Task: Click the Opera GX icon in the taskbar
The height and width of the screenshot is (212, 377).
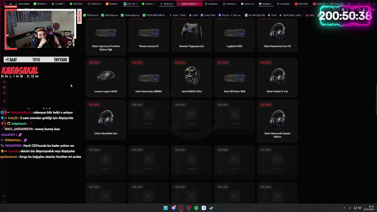Action: [181, 208]
